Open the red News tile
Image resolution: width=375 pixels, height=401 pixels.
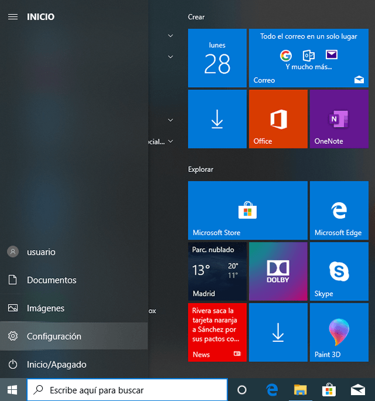click(217, 333)
